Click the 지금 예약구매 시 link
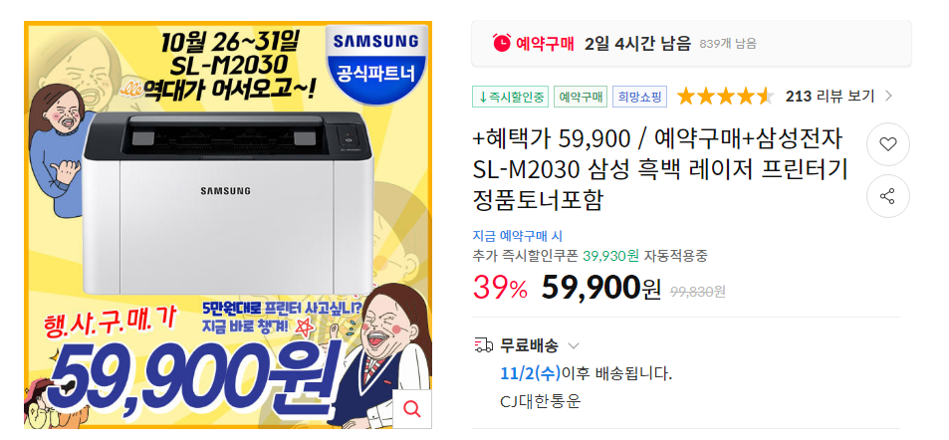Image resolution: width=949 pixels, height=440 pixels. 518,236
